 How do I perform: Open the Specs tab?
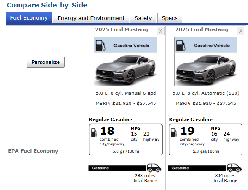click(x=170, y=18)
